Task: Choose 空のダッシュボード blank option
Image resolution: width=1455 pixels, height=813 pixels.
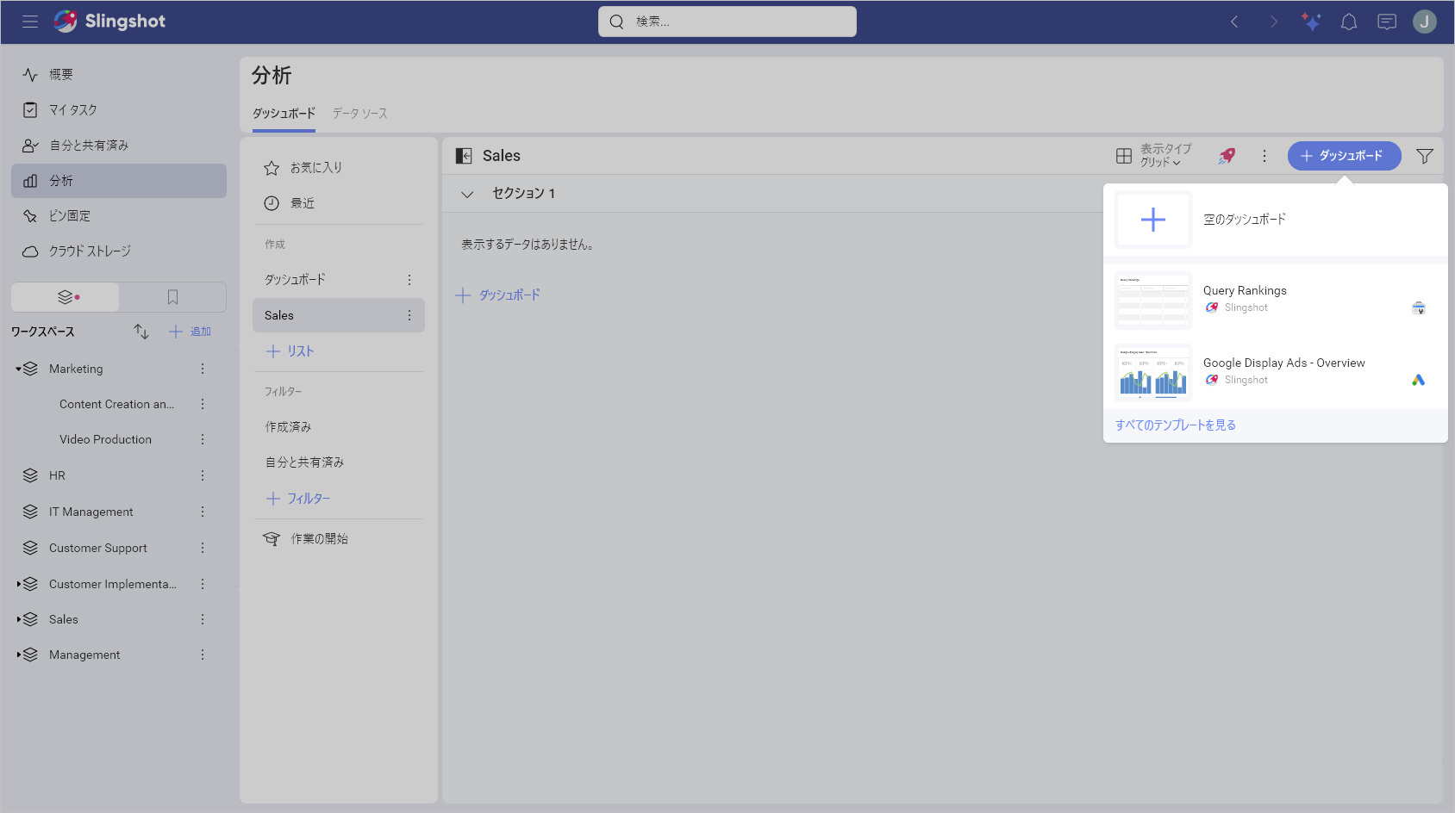Action: [1276, 220]
